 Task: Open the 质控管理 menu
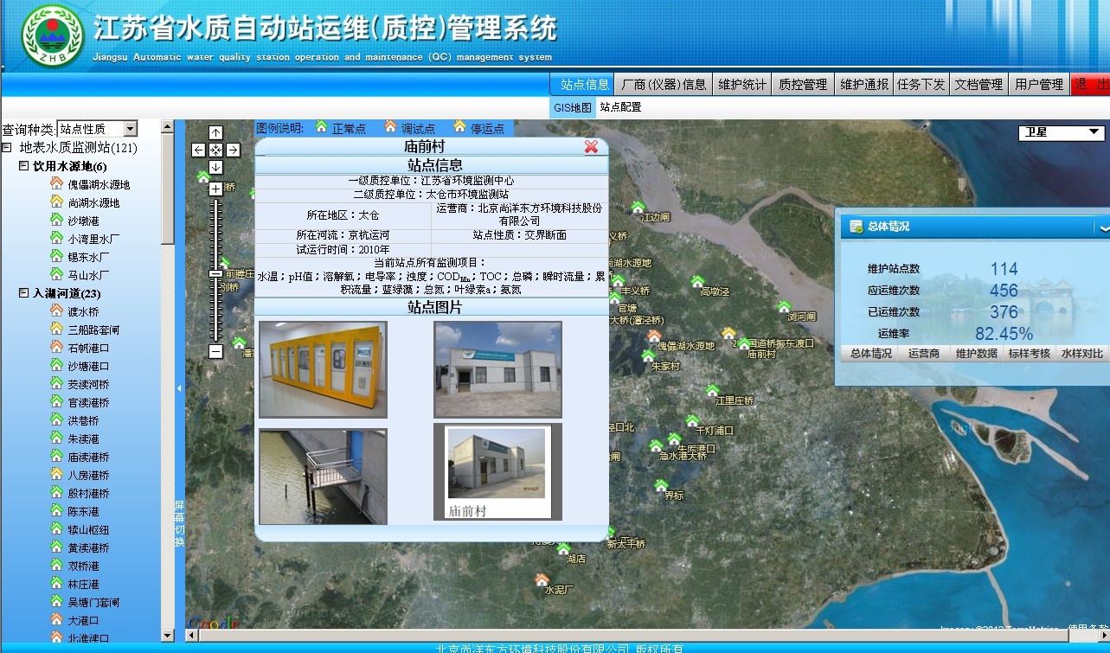(x=802, y=85)
